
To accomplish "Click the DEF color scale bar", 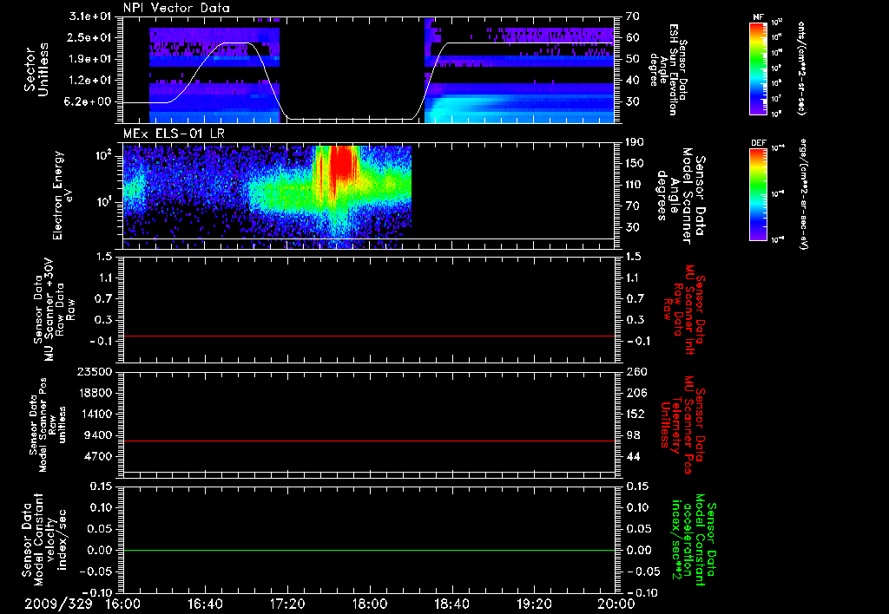I will [758, 194].
